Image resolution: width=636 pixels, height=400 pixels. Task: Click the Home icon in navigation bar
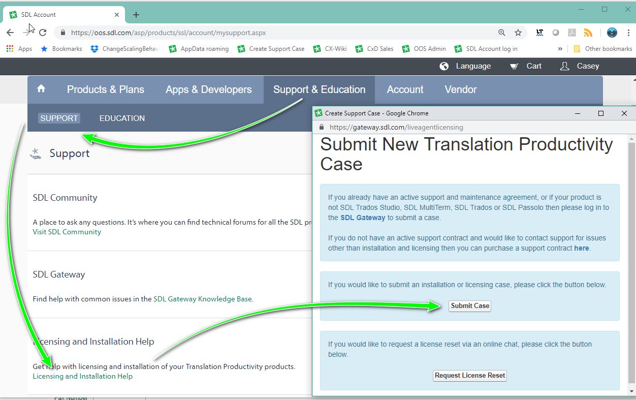[41, 89]
